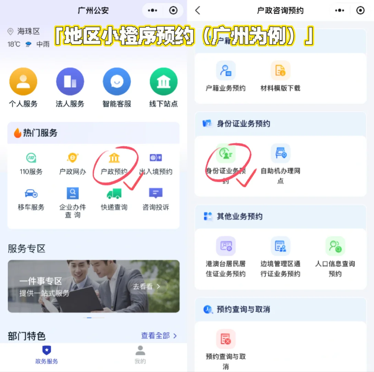Tap 查看全部 link in 部门特色
This screenshot has height=372, width=374.
(159, 335)
